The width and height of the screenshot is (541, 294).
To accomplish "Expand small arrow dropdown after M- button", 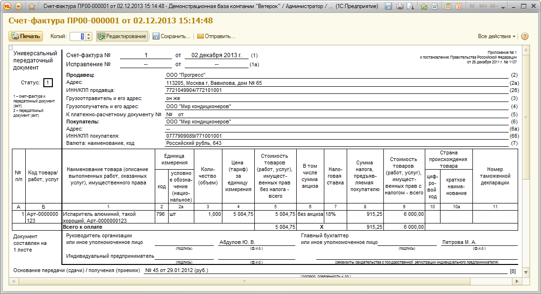I will pos(503,8).
